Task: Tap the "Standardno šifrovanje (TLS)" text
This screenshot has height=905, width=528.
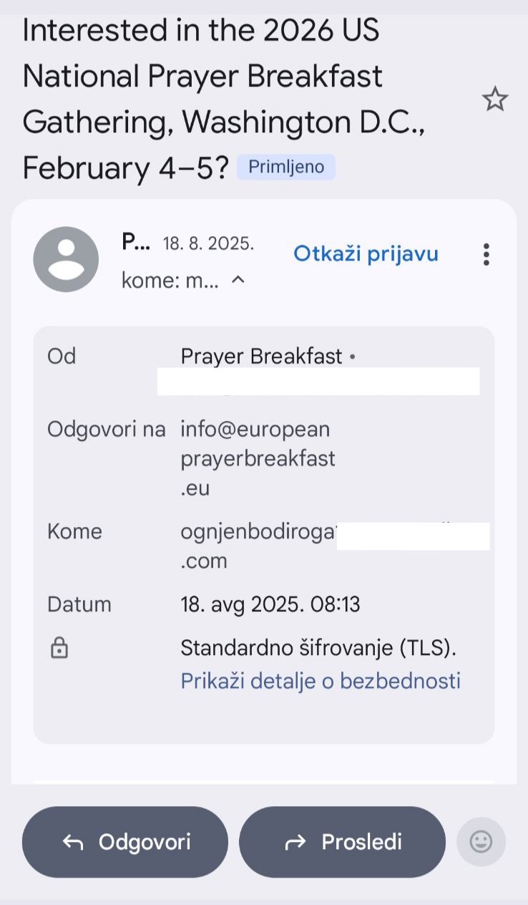Action: click(x=318, y=648)
